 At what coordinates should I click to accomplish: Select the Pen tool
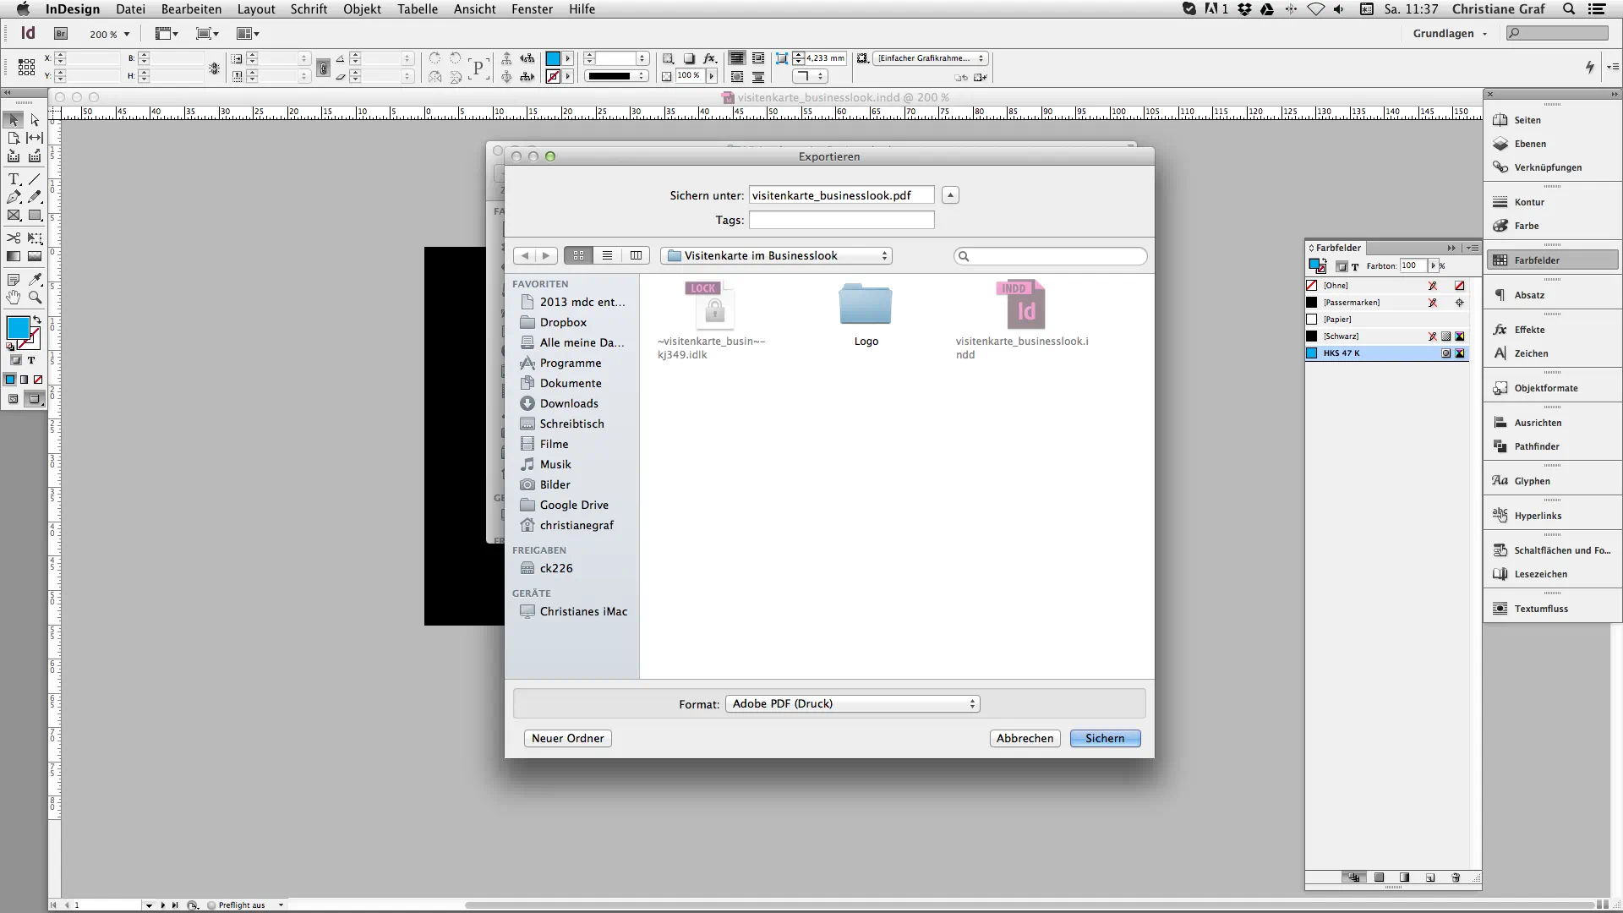14,197
